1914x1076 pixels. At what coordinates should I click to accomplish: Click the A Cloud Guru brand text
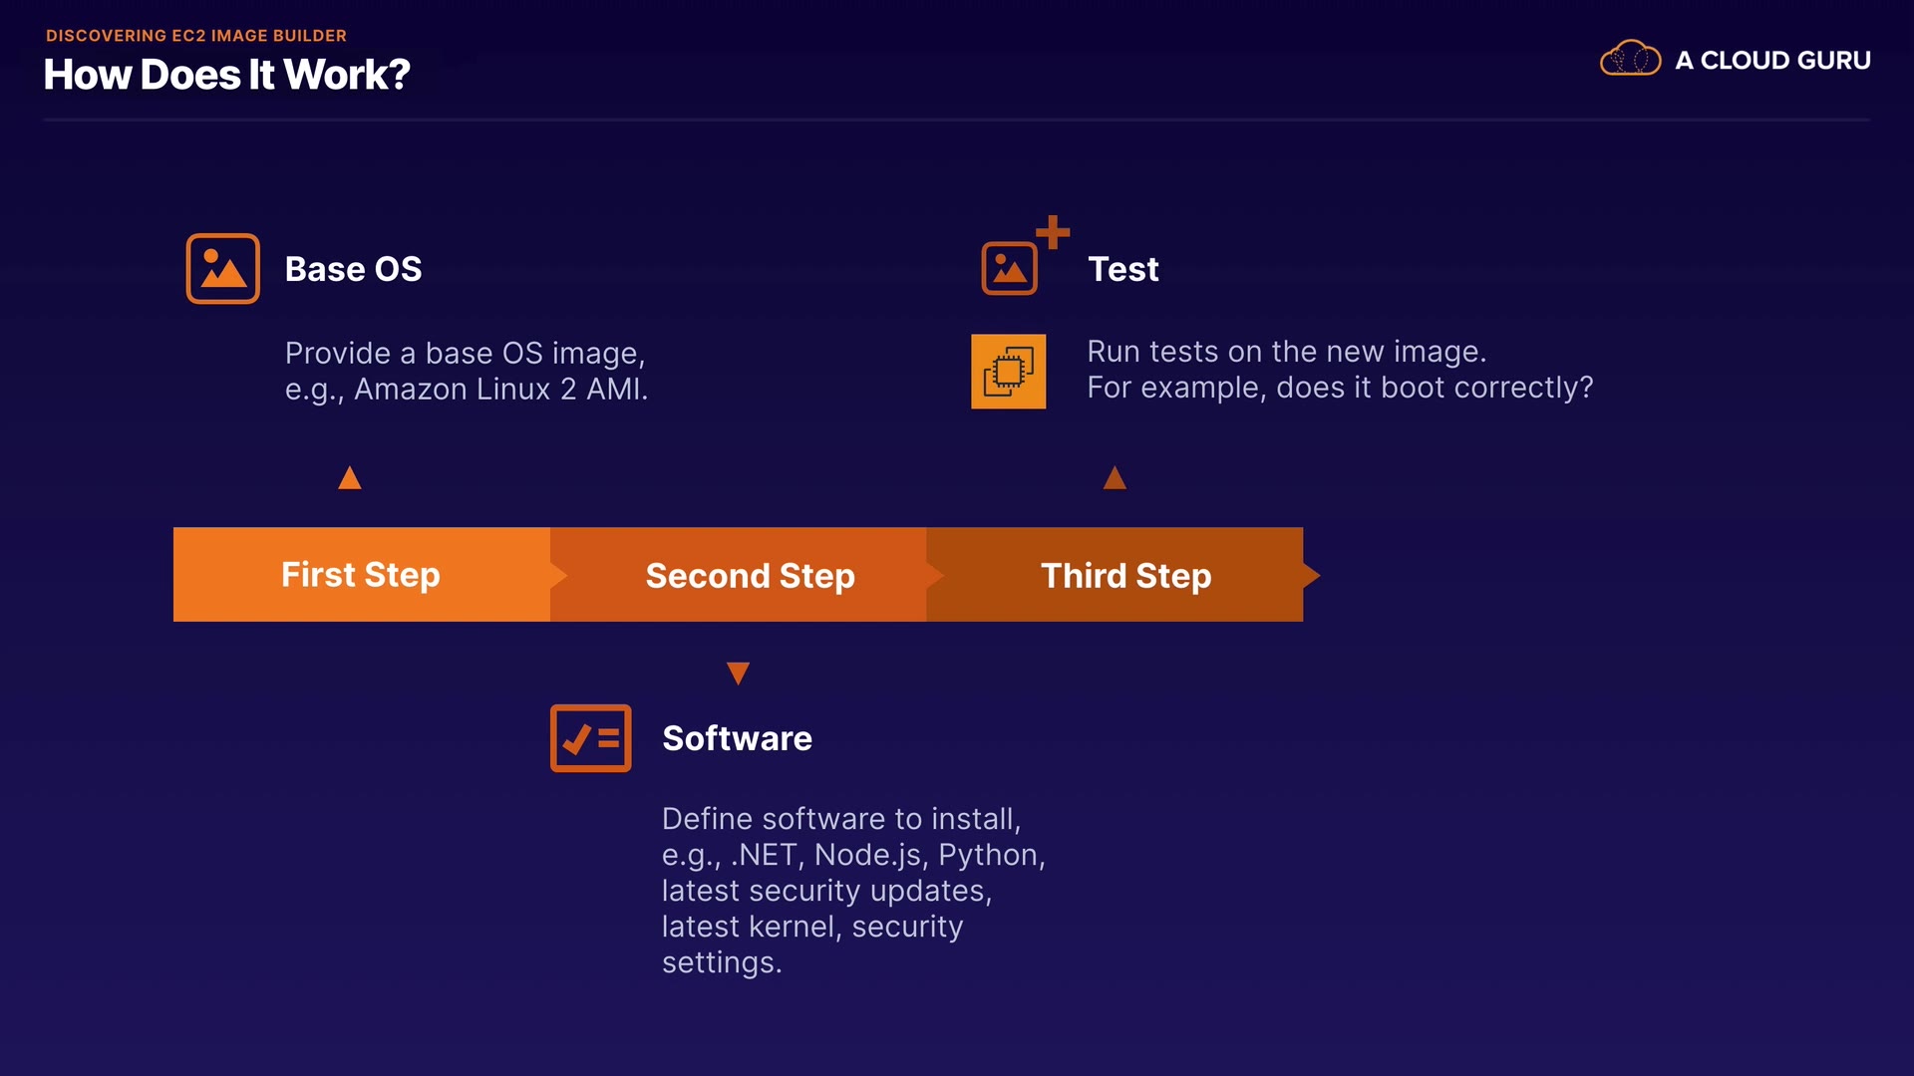pos(1772,61)
